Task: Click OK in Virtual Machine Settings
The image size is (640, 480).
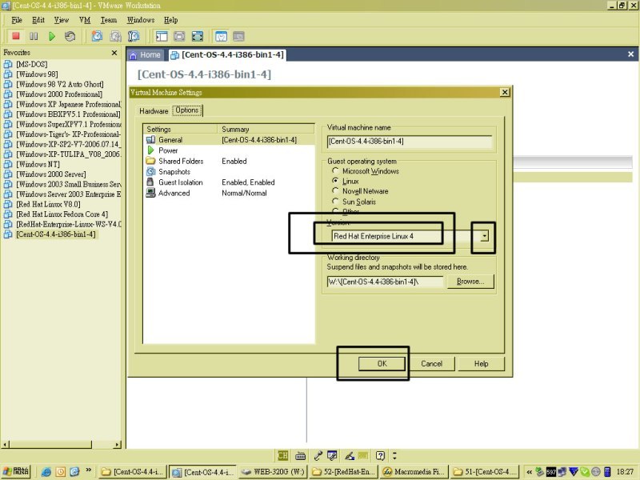Action: 382,364
